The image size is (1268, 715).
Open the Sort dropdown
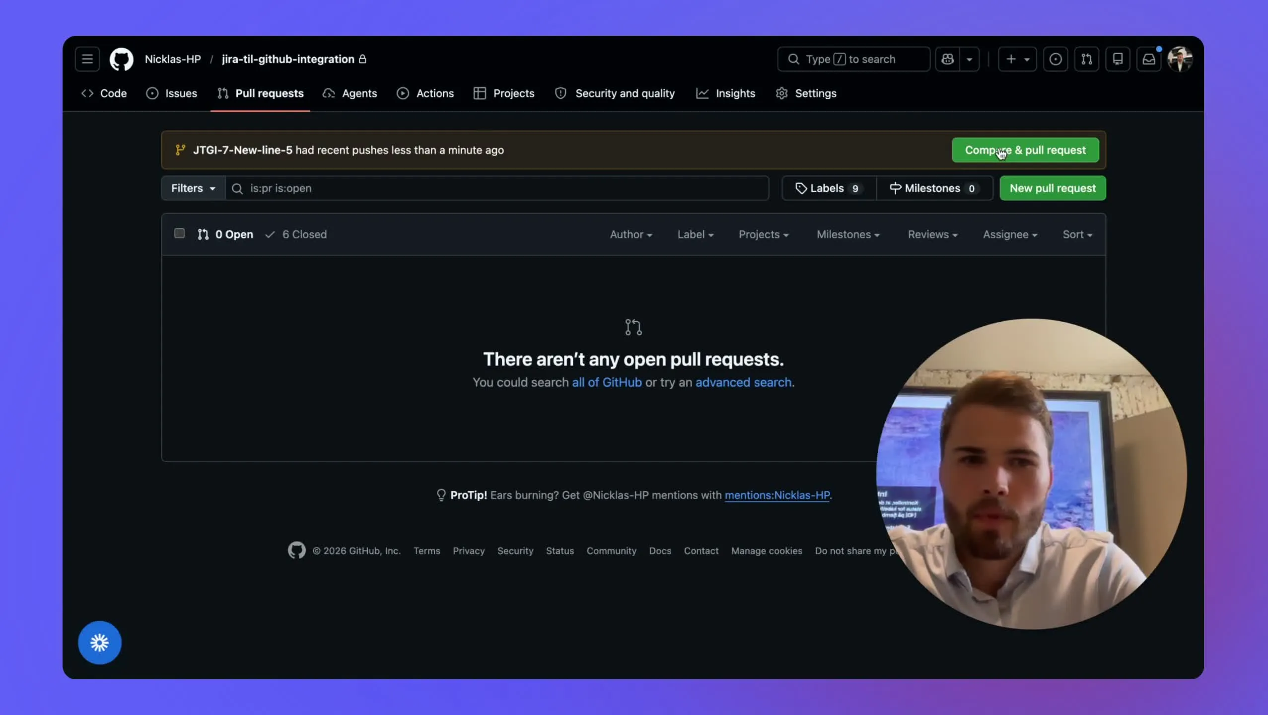point(1077,234)
